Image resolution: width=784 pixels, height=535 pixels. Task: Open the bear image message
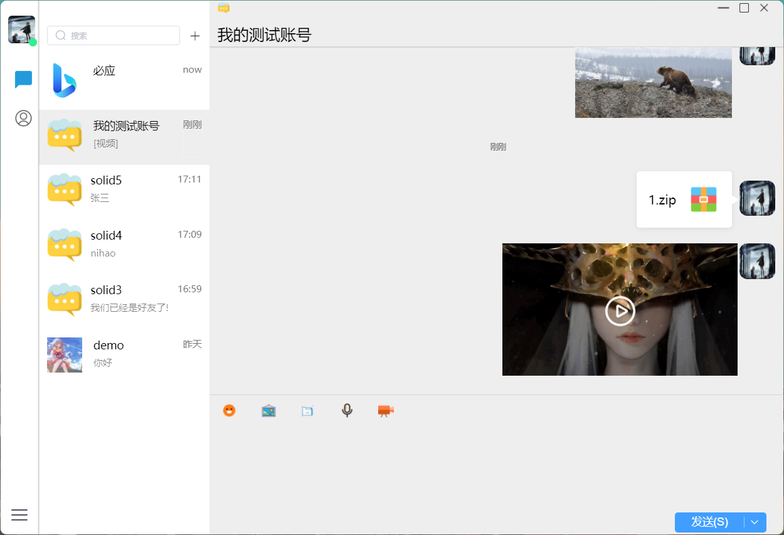(x=654, y=82)
